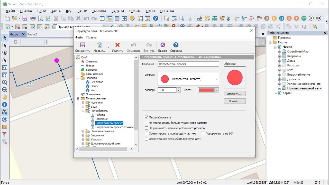Collapse the Типы и режимы node
The image size is (329, 185).
point(78,98)
